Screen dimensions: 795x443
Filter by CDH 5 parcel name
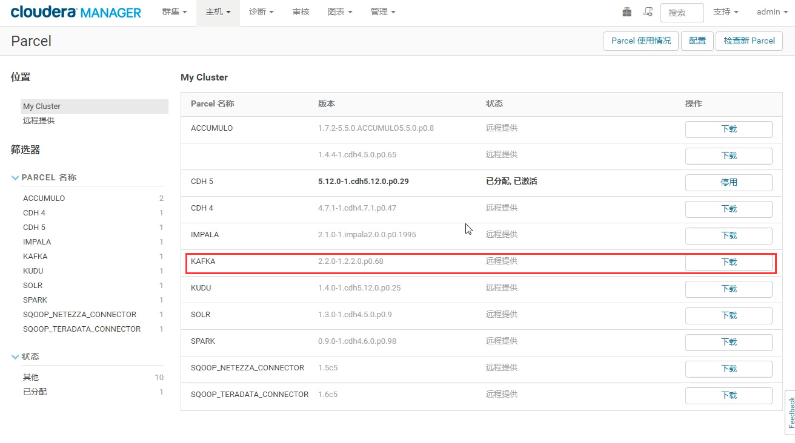point(34,228)
